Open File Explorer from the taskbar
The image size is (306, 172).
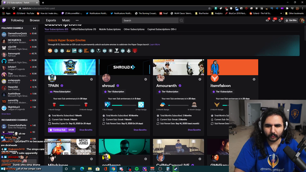coord(90,169)
